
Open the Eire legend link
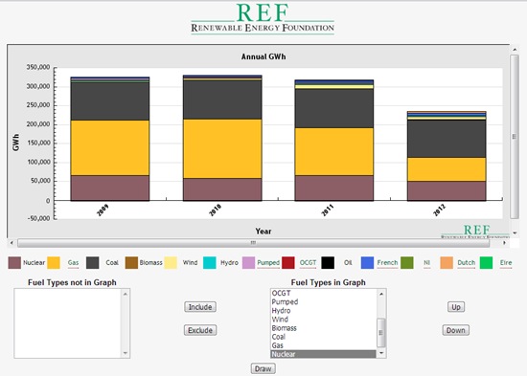click(x=506, y=263)
